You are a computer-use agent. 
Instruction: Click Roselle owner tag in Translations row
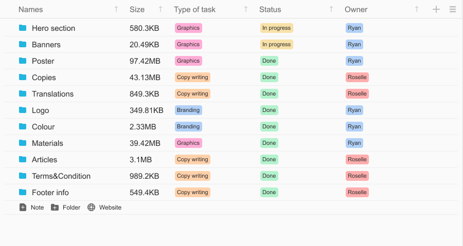pos(357,93)
